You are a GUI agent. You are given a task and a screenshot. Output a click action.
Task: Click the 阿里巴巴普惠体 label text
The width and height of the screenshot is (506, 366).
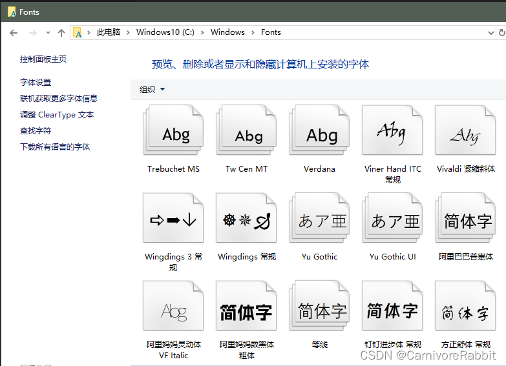point(466,257)
